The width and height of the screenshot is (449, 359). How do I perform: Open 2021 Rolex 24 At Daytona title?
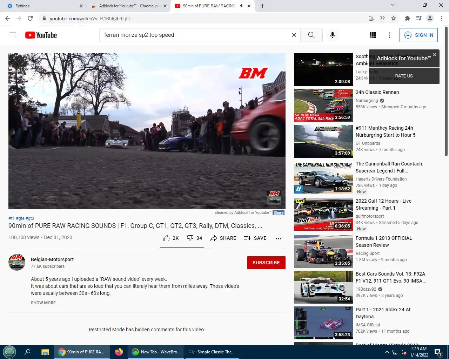coord(383,313)
